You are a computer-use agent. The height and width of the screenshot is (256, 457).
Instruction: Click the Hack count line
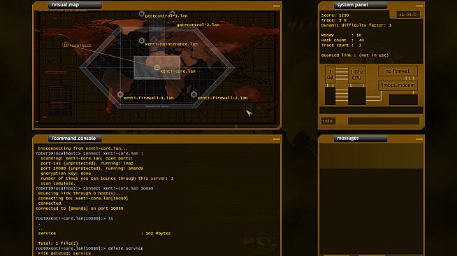tap(342, 41)
